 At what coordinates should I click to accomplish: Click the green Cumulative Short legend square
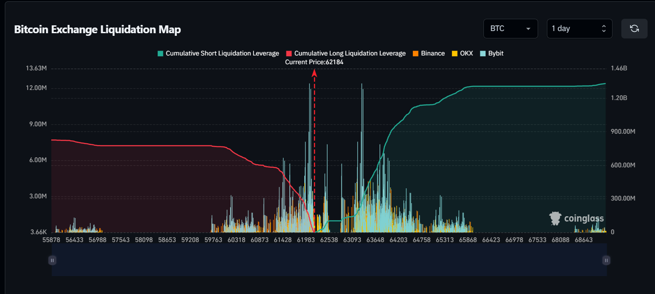[x=160, y=53]
